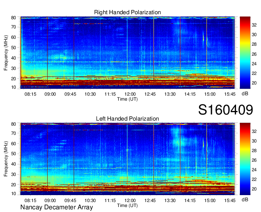Image resolution: width=261 pixels, height=212 pixels.
Task: Click the 60 MHz tick of the bottom plot
Action: [13, 144]
